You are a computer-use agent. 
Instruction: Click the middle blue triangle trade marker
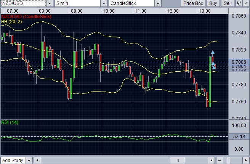[x=213, y=63]
